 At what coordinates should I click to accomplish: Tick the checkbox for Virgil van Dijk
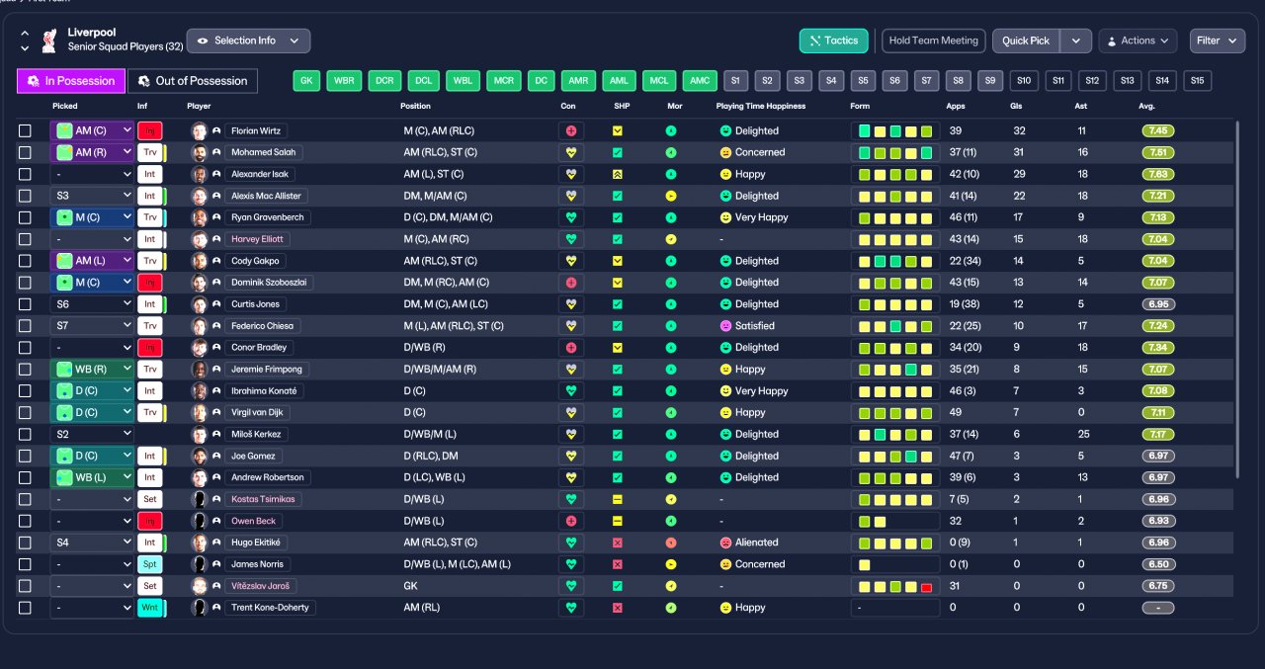pos(25,413)
